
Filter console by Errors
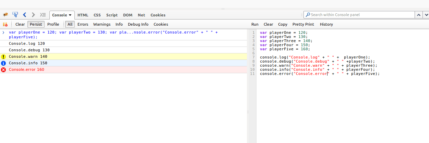click(83, 24)
